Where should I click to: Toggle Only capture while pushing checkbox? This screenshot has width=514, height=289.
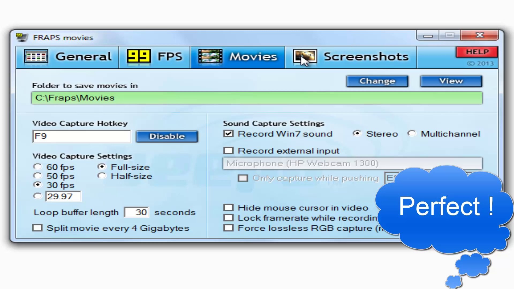point(243,178)
